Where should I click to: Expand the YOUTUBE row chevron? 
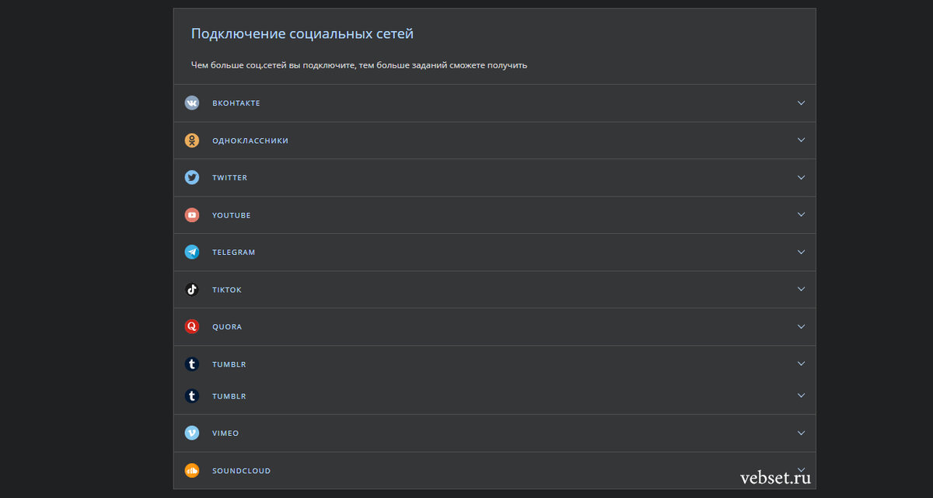click(801, 214)
